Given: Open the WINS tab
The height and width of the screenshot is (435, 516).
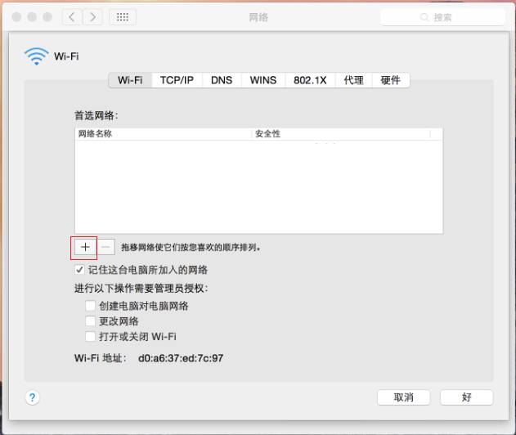Looking at the screenshot, I should (263, 80).
